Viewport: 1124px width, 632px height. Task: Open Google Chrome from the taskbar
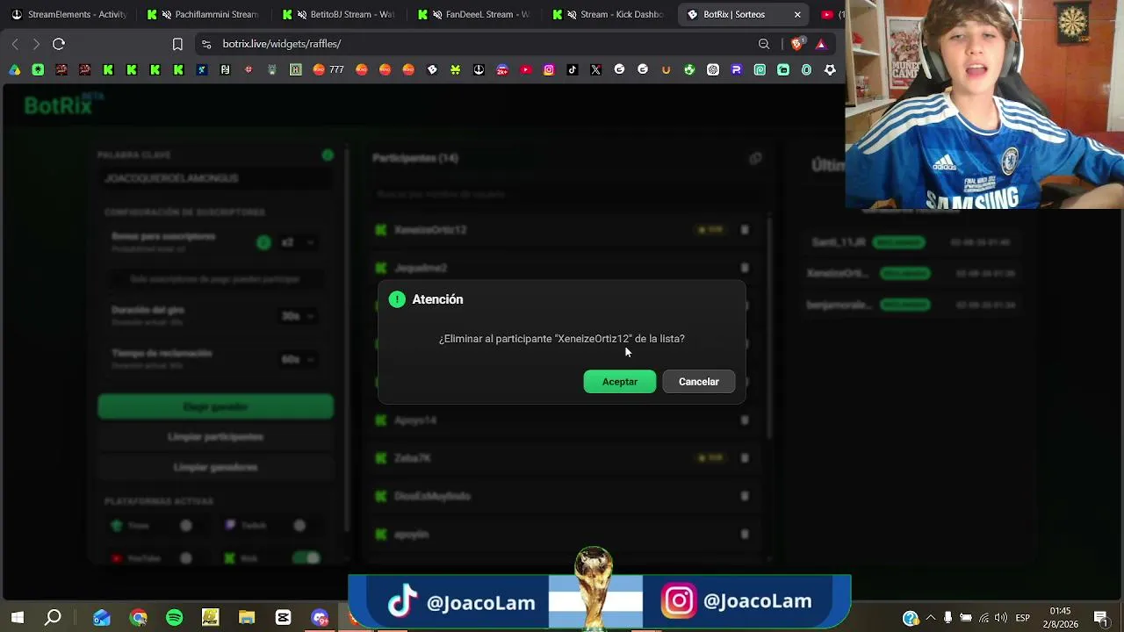click(139, 618)
